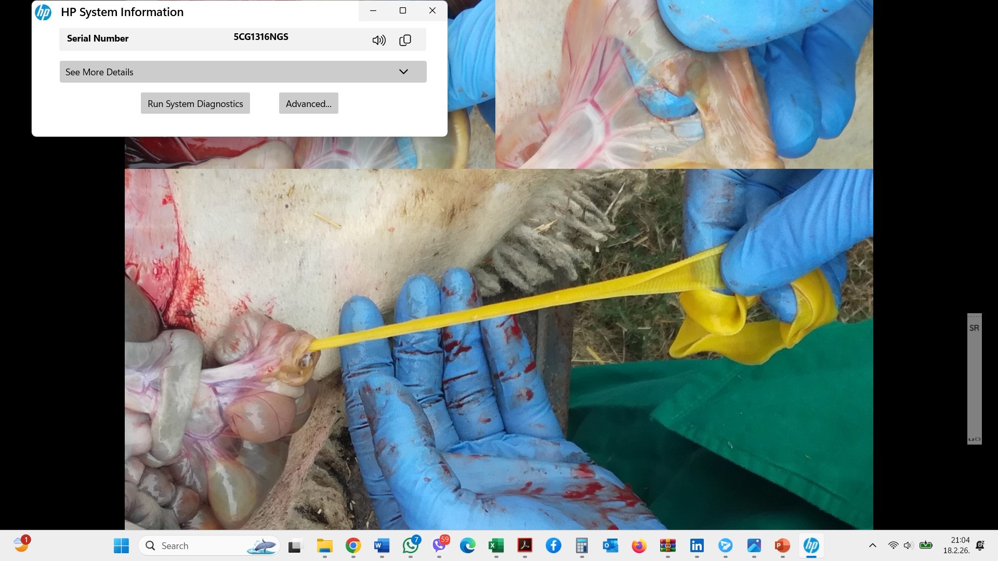Open the Windows Start menu
This screenshot has height=561, width=998.
click(x=121, y=545)
